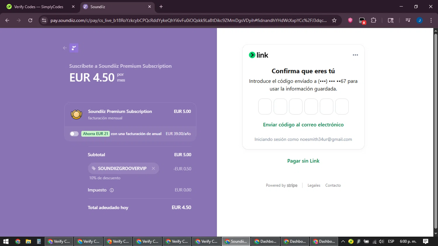
Task: Select the Soundiiz browser tab
Action: tap(117, 7)
